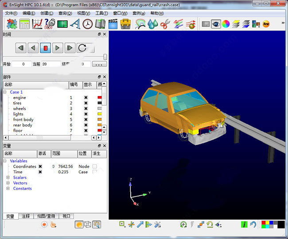This screenshot has height=239, width=288.
Task: Click the undo arrow icon in bottom toolbar
Action: 253,224
